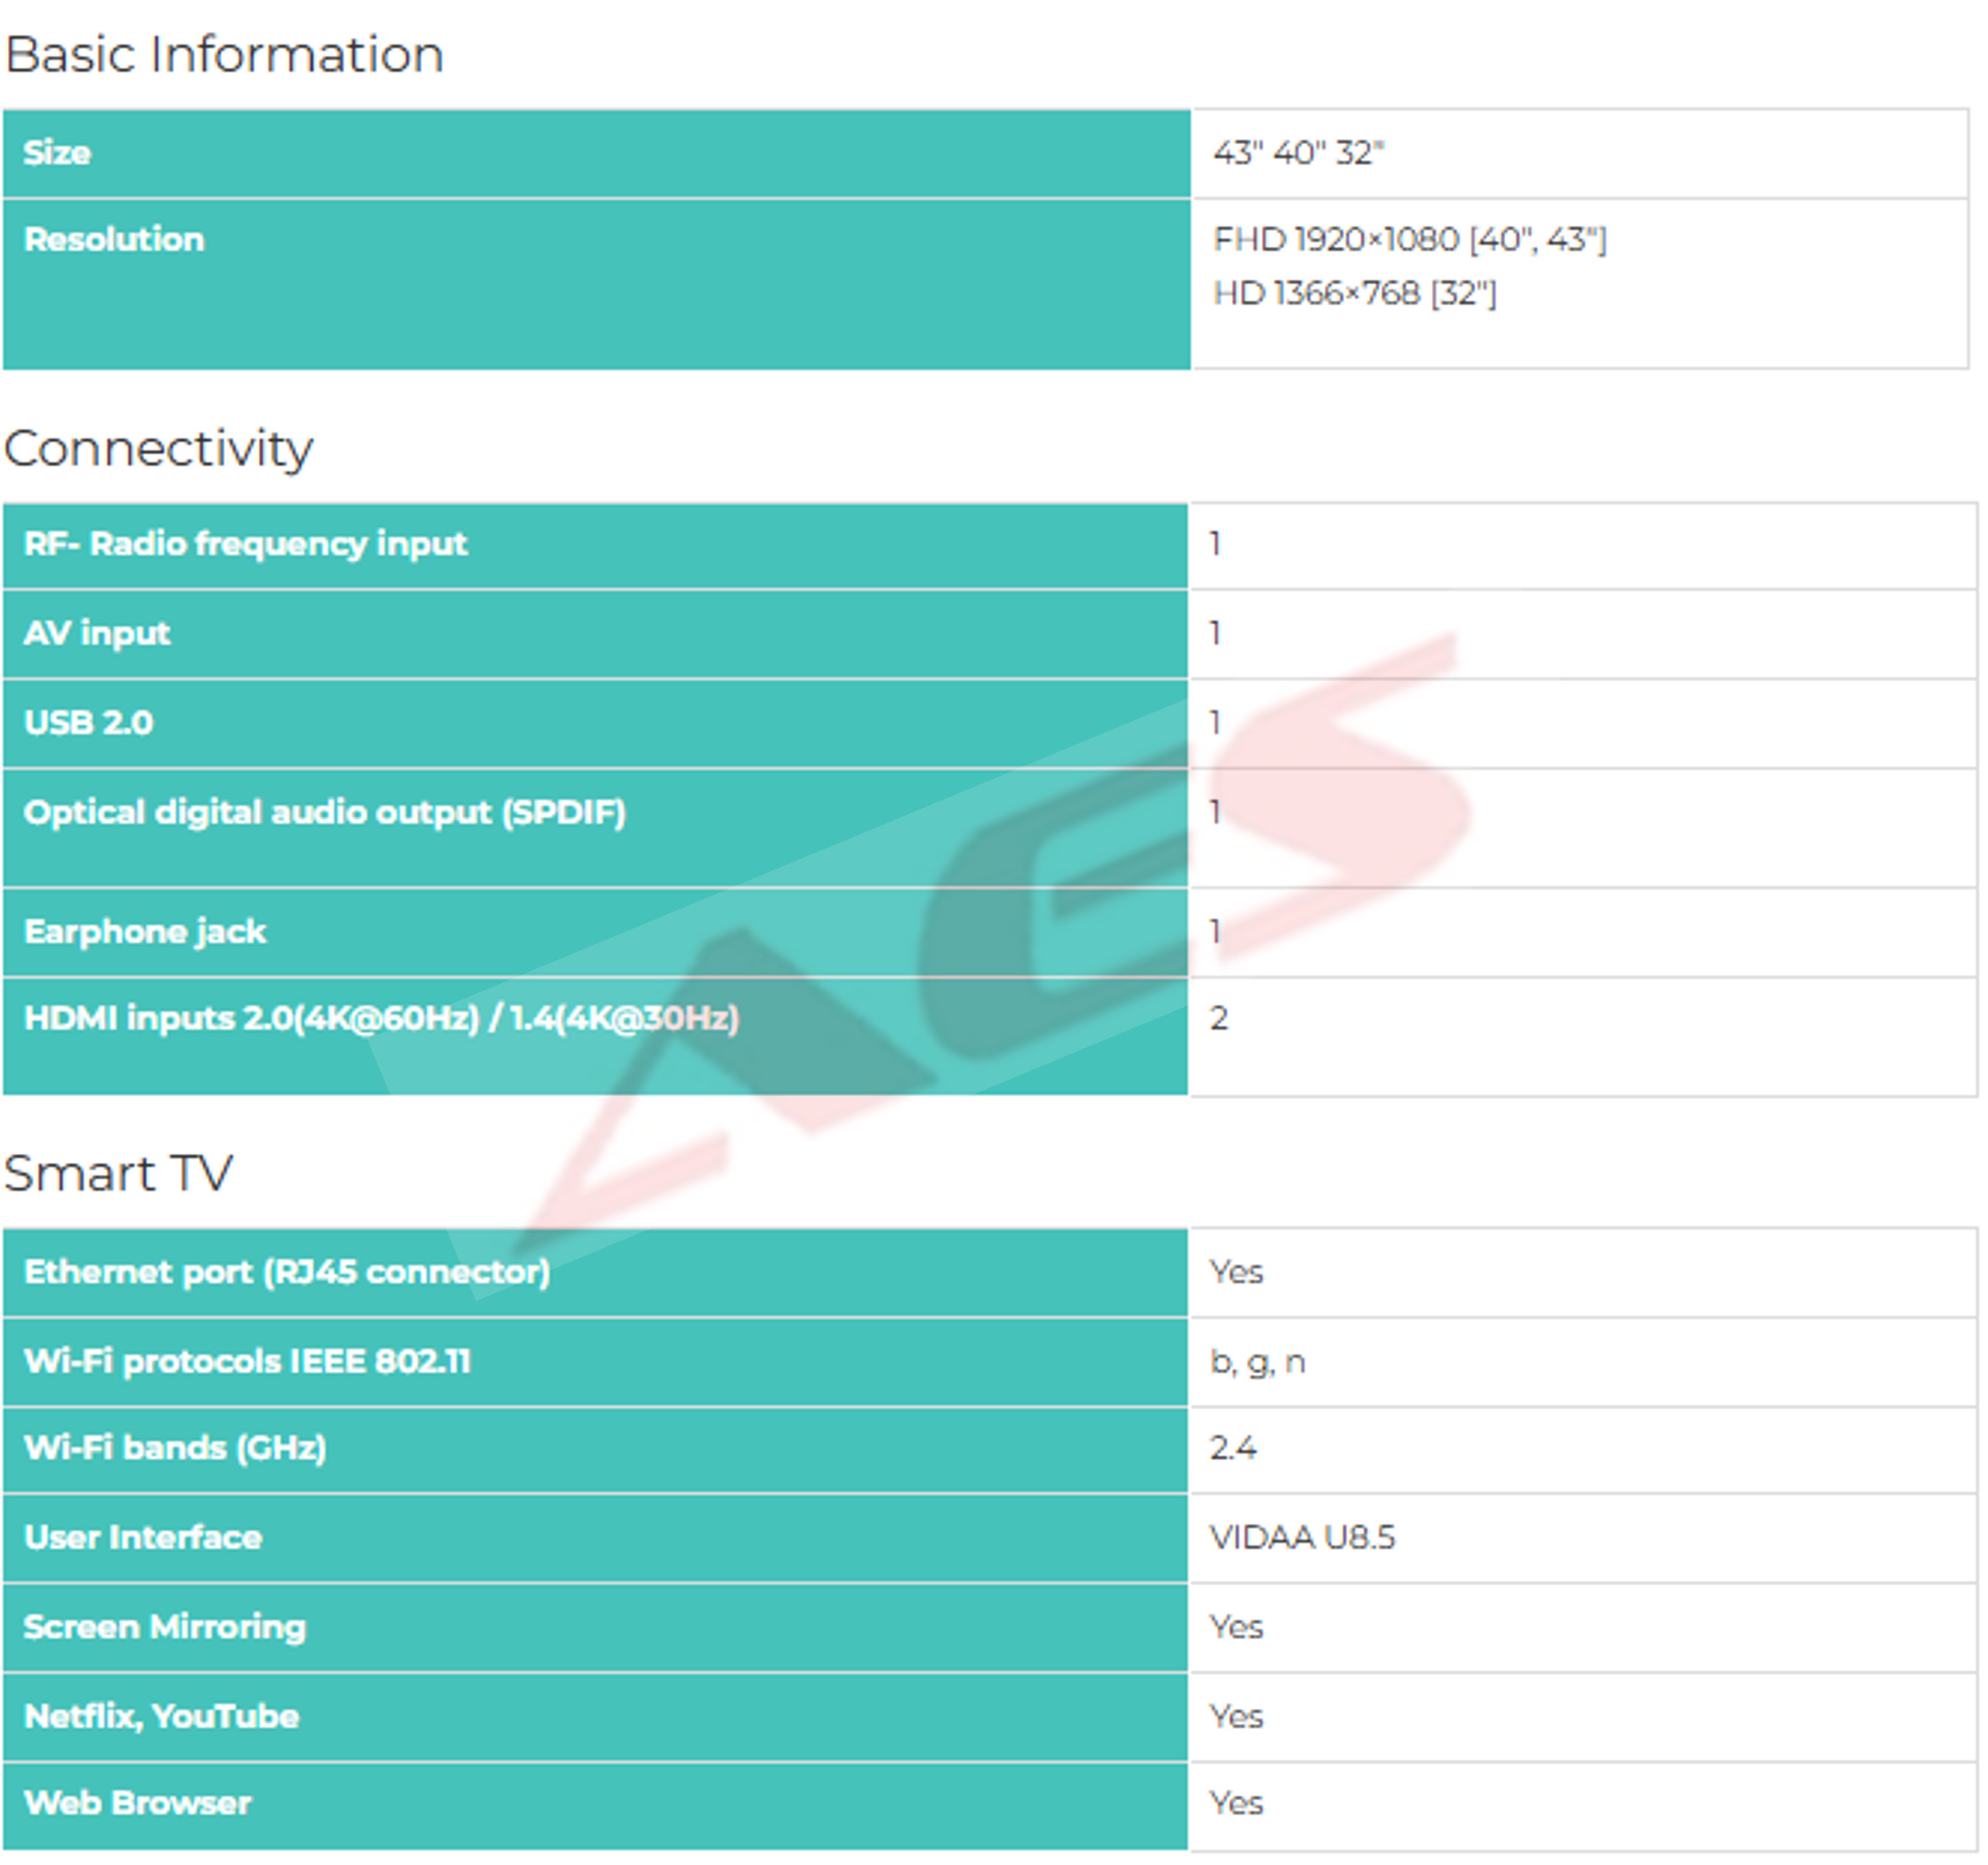Image resolution: width=1988 pixels, height=1865 pixels.
Task: Click Wi-Fi protocols IEEE 802.11 label
Action: [247, 1363]
